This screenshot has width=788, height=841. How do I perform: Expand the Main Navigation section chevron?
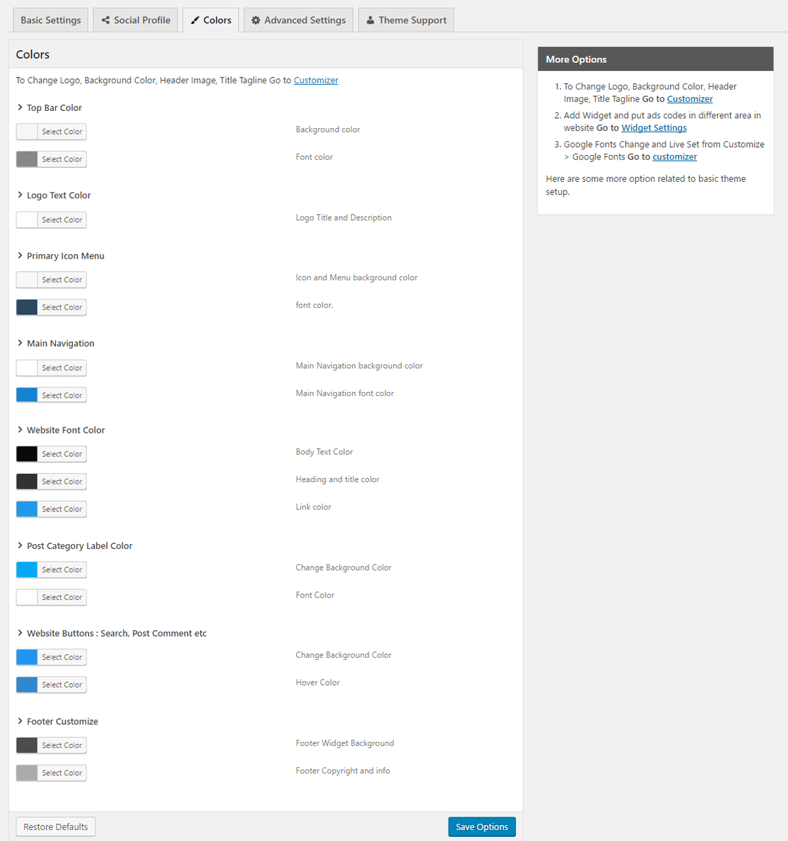tap(20, 343)
